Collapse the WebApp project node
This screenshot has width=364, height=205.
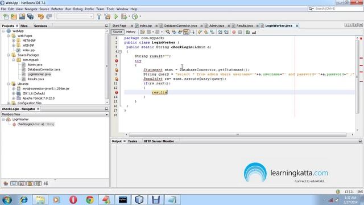coord(3,31)
